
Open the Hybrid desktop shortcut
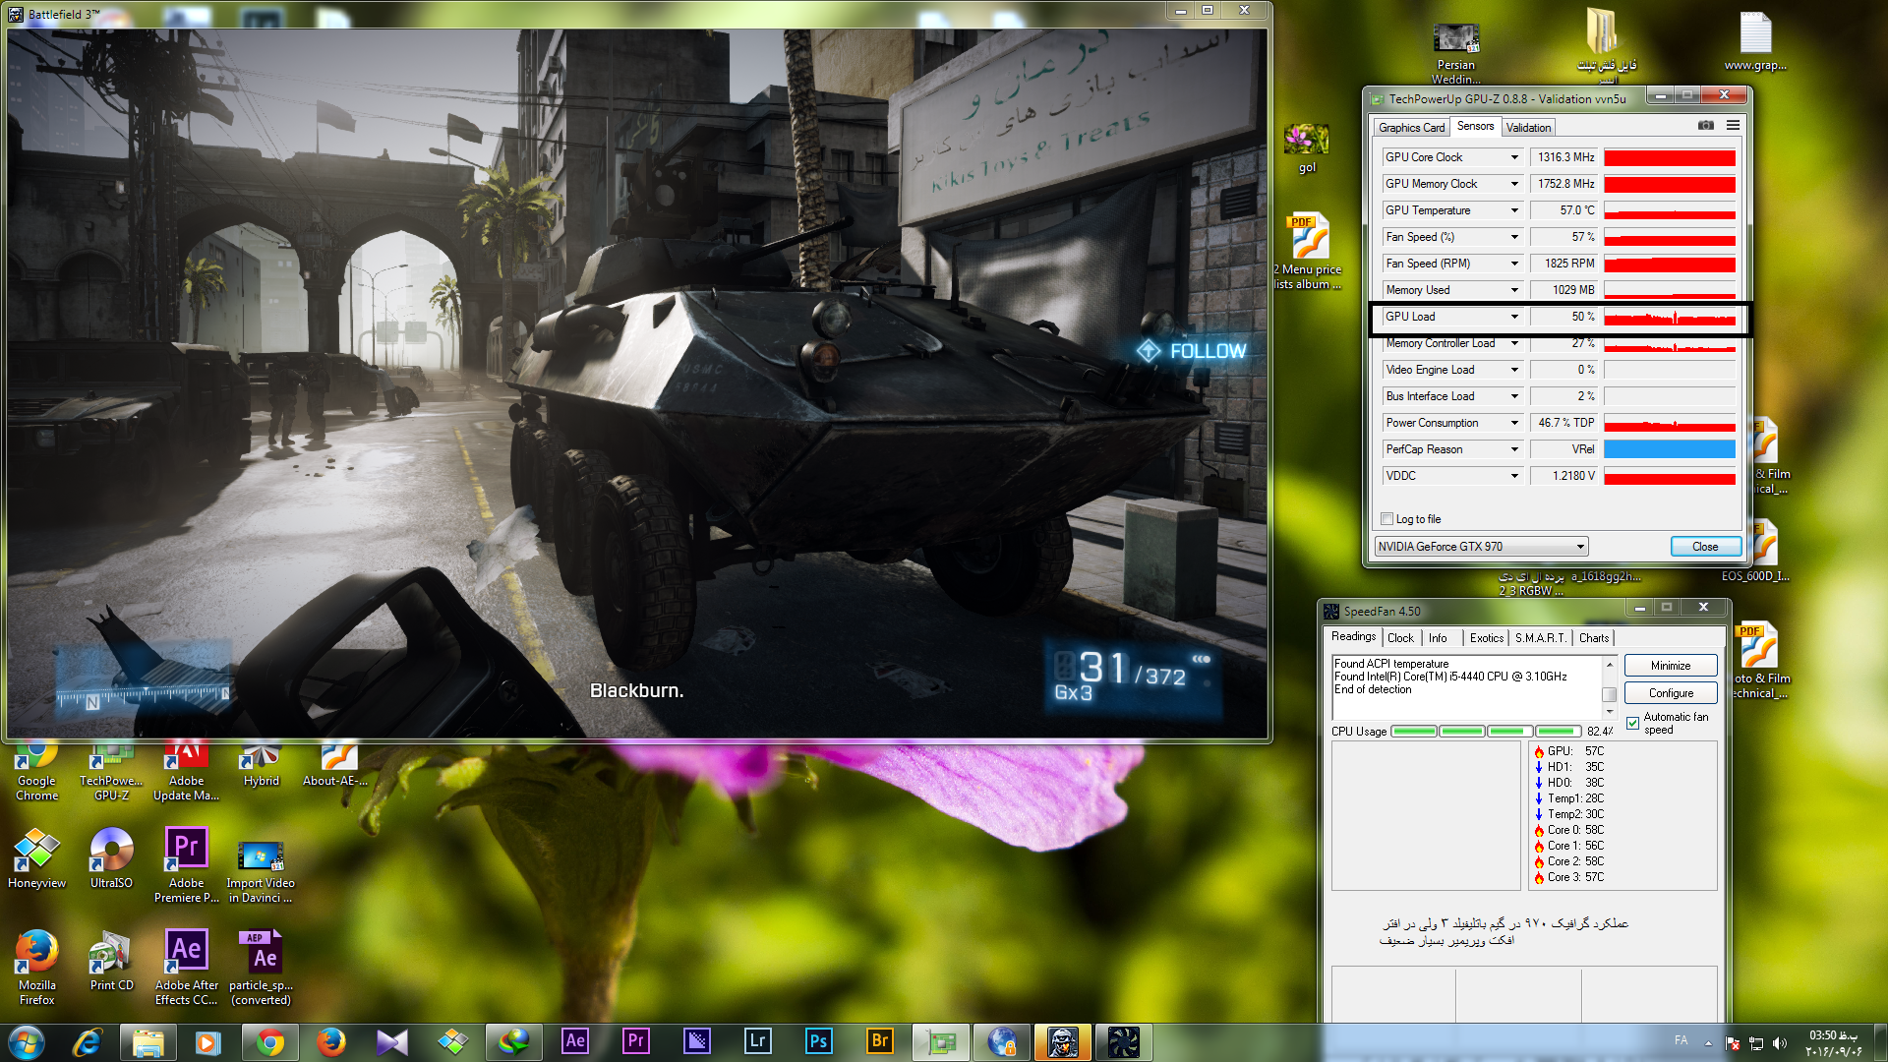(261, 768)
